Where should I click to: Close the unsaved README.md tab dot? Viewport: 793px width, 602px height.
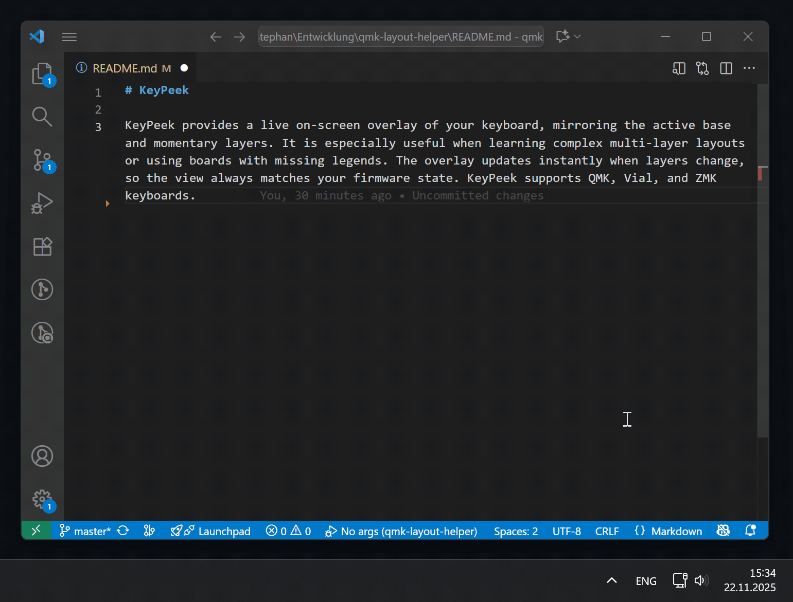tap(184, 68)
